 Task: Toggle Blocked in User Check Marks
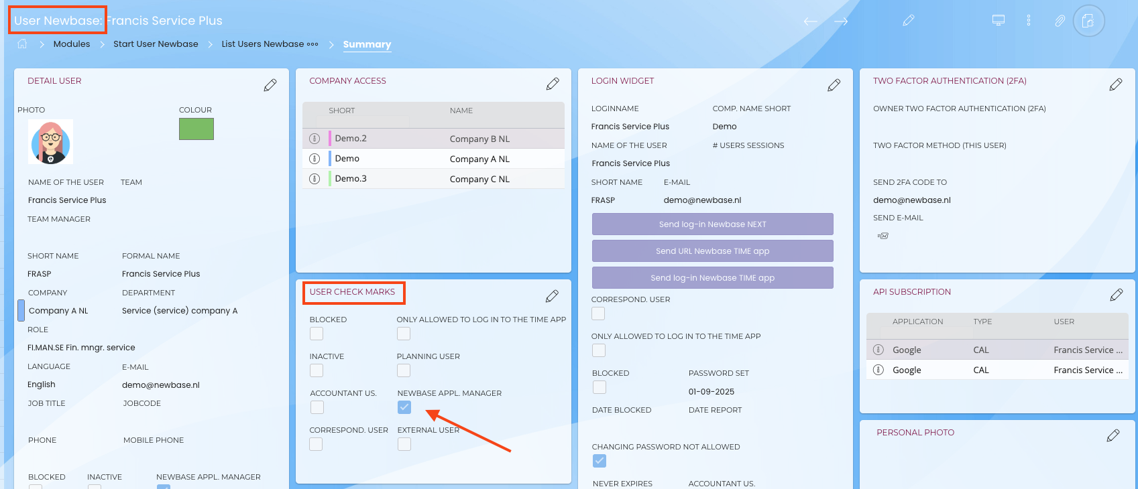pos(317,334)
